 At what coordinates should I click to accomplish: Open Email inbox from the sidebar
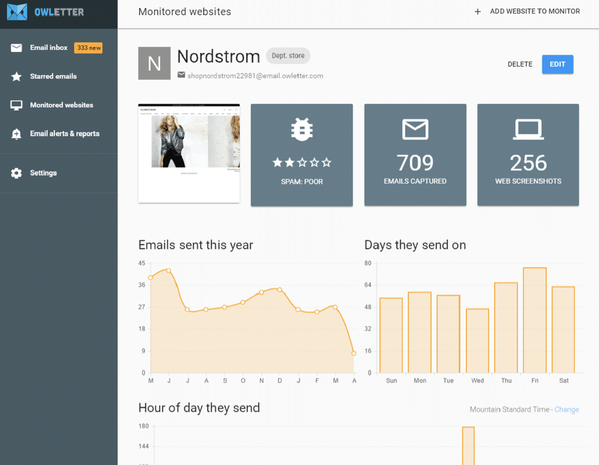pyautogui.click(x=49, y=48)
